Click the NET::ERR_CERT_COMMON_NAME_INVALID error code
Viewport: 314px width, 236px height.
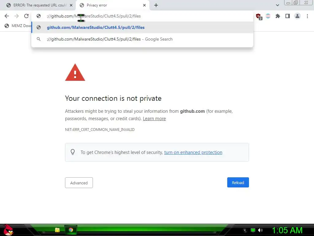coord(100,129)
